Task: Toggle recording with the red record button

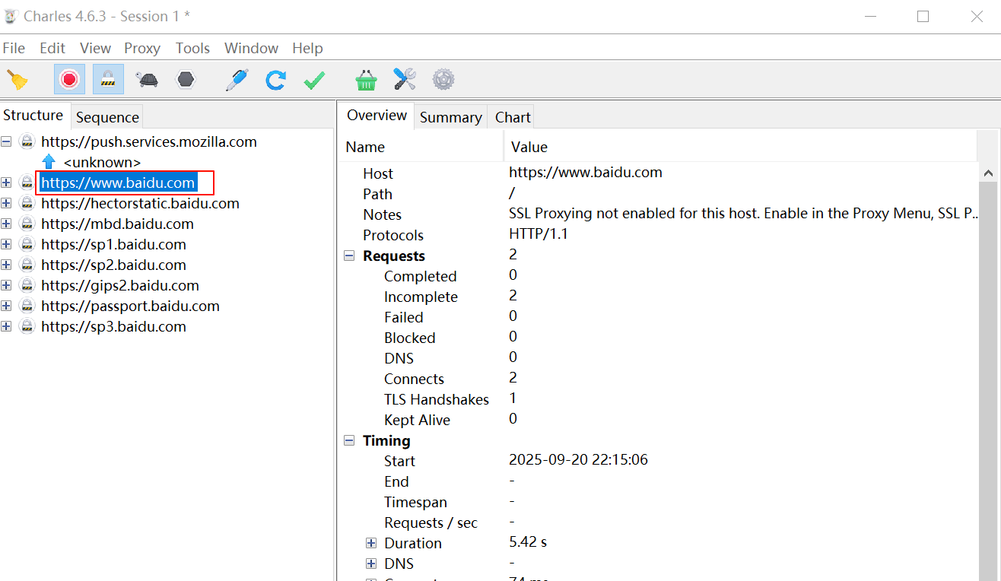Action: point(70,80)
